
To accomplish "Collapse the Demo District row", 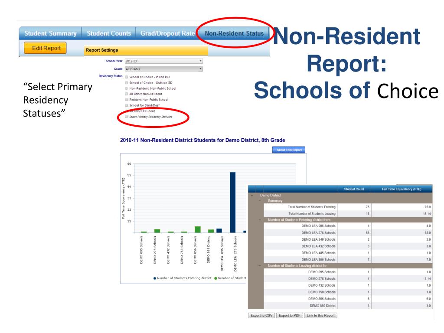I will coord(252,195).
